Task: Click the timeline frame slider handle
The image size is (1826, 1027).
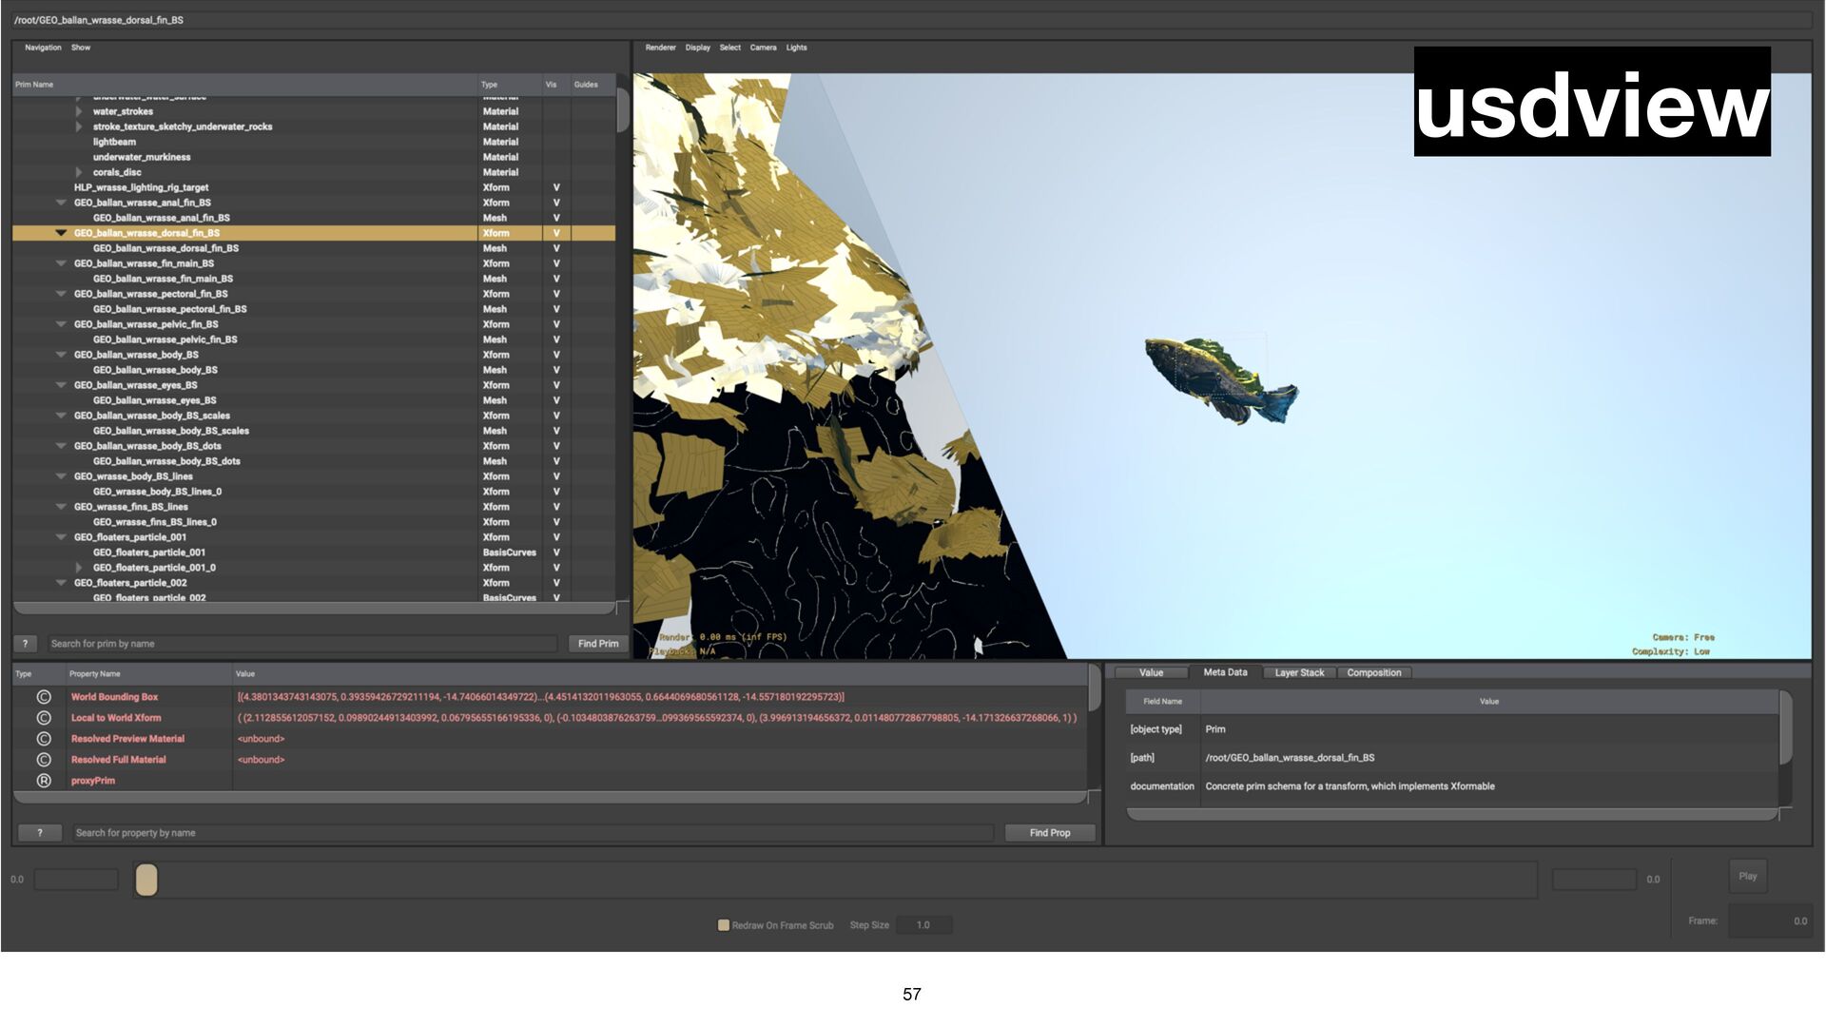Action: coord(146,880)
